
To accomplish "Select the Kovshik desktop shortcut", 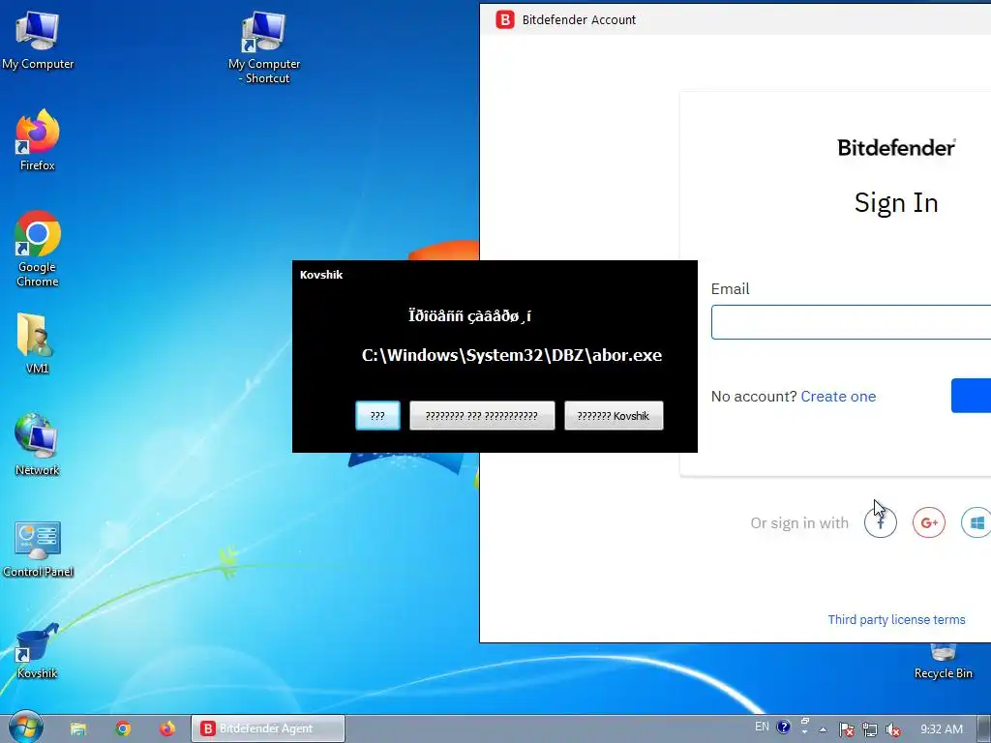I will pos(38,651).
